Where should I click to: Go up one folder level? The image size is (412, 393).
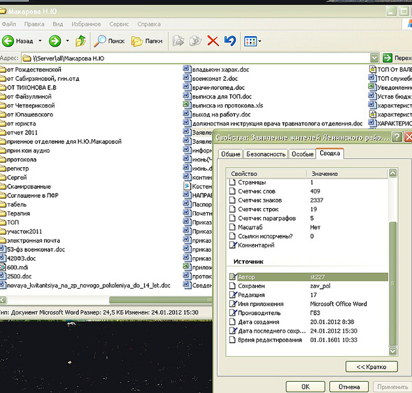(x=81, y=41)
